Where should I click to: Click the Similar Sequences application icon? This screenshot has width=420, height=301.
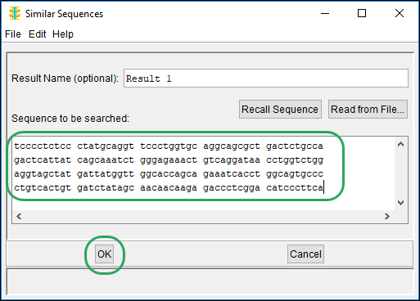(x=15, y=13)
